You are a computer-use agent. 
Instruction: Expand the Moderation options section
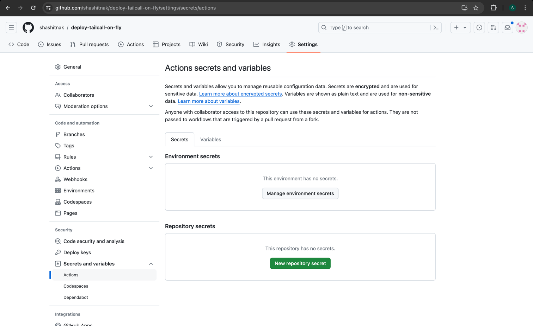[151, 106]
